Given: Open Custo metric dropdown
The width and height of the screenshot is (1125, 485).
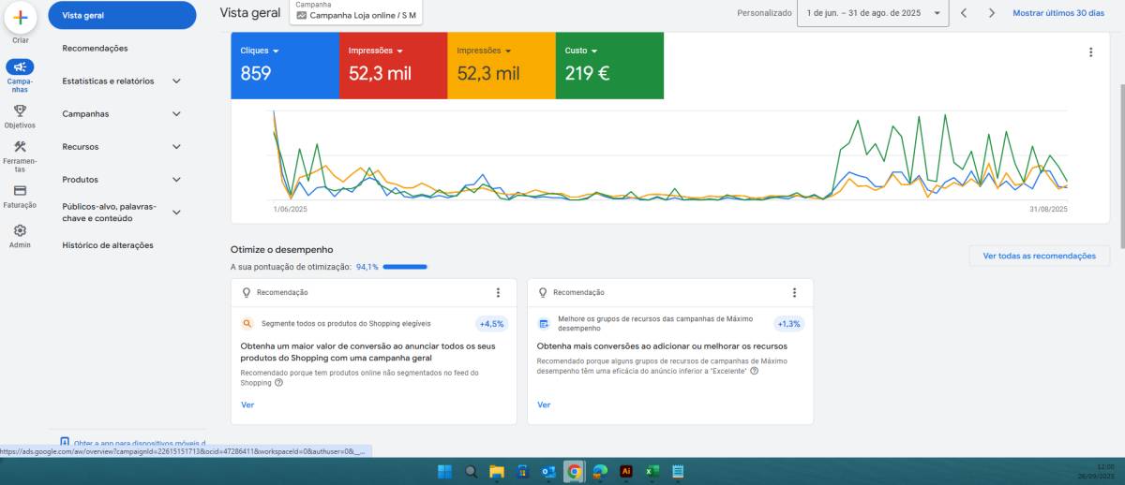Looking at the screenshot, I should [581, 51].
